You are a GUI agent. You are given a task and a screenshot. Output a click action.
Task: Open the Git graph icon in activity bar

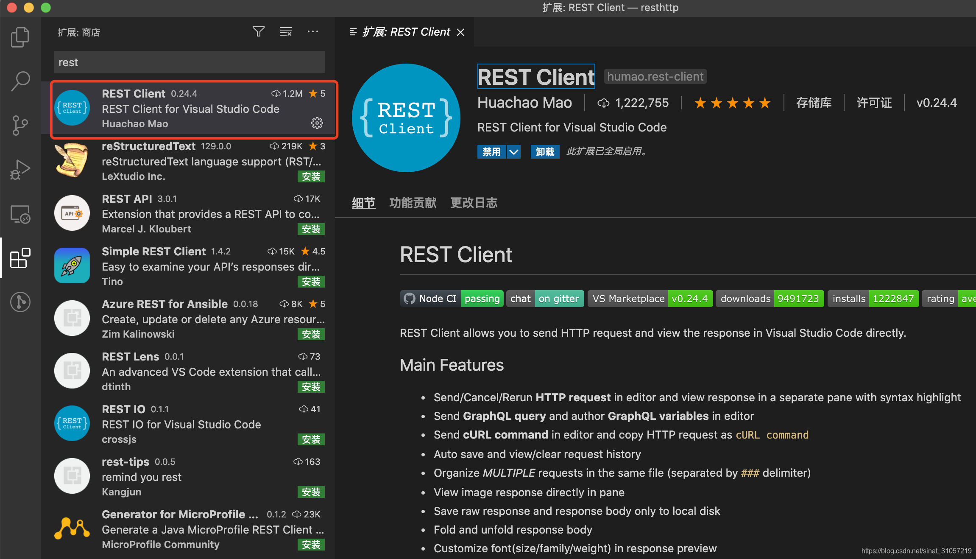pyautogui.click(x=20, y=302)
